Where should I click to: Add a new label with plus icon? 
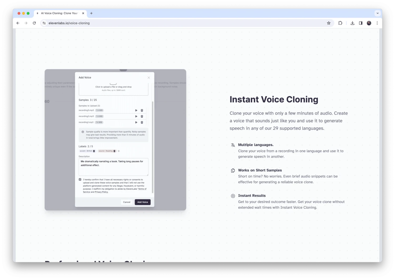pos(119,151)
